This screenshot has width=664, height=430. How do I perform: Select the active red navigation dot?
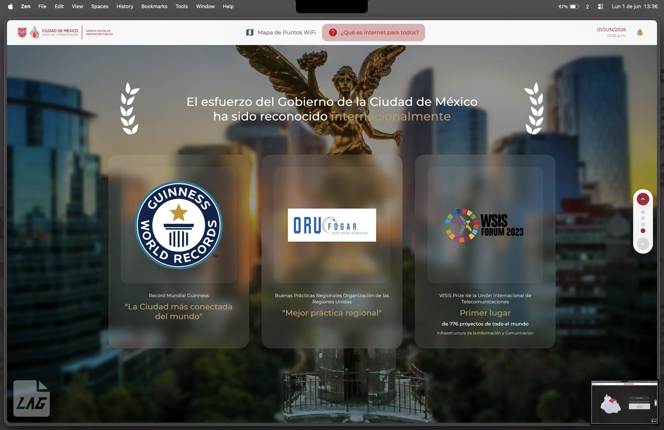click(x=643, y=231)
